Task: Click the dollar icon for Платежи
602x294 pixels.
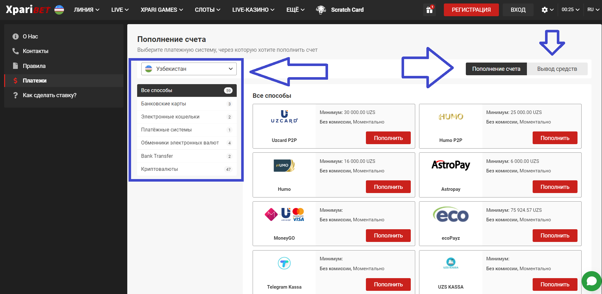Action: click(x=15, y=81)
